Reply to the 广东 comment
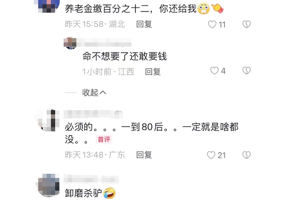Screen dimensions: 281x202 (x=144, y=155)
